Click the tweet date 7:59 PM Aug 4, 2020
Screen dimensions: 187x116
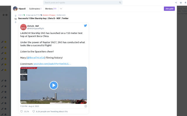[x=30, y=106]
